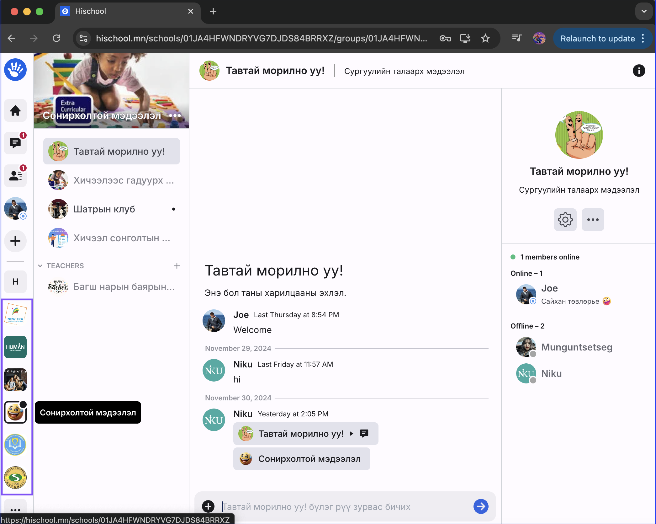Click the attachment plus icon in message box
Image resolution: width=656 pixels, height=524 pixels.
[208, 506]
